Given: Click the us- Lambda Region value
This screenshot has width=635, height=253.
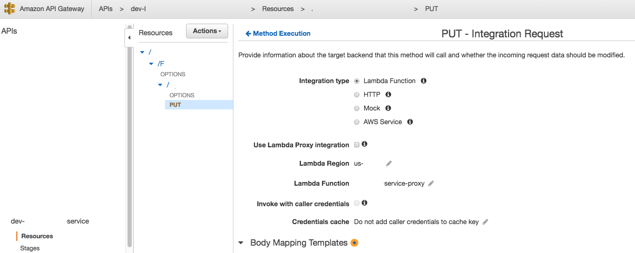Looking at the screenshot, I should click(359, 164).
